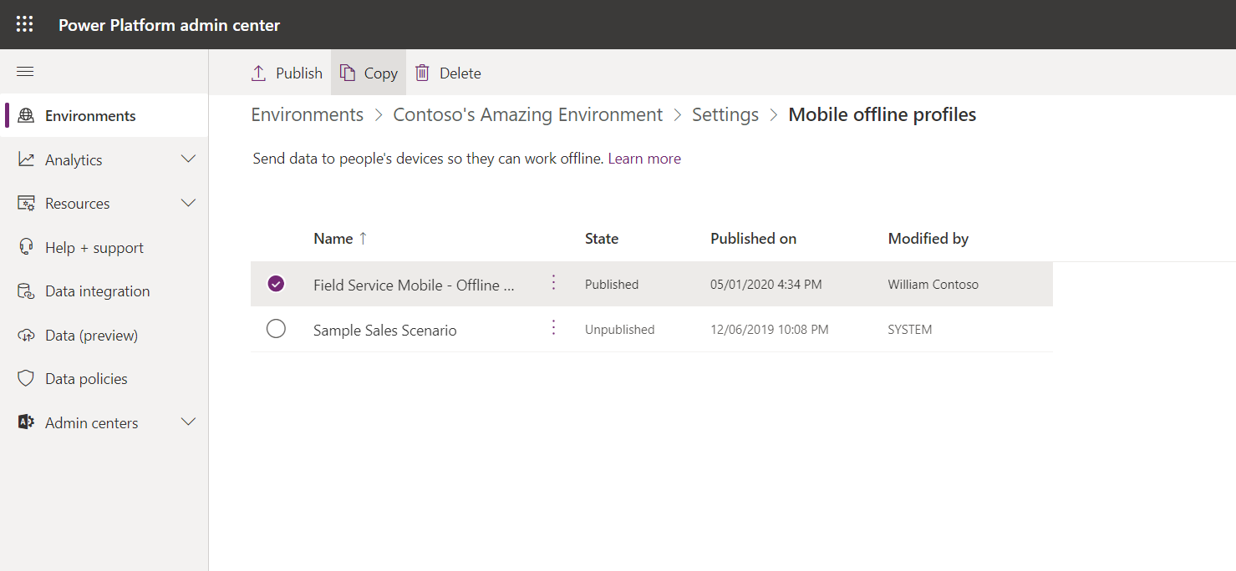The width and height of the screenshot is (1236, 571).
Task: Sort by the Name column header
Action: click(333, 239)
